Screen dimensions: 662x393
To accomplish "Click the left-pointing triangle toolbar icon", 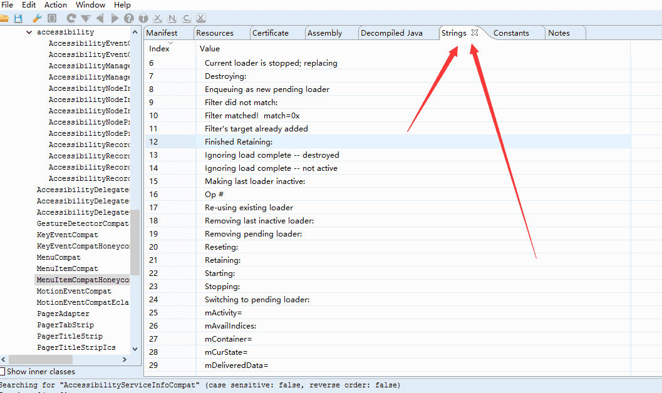I will 100,19.
